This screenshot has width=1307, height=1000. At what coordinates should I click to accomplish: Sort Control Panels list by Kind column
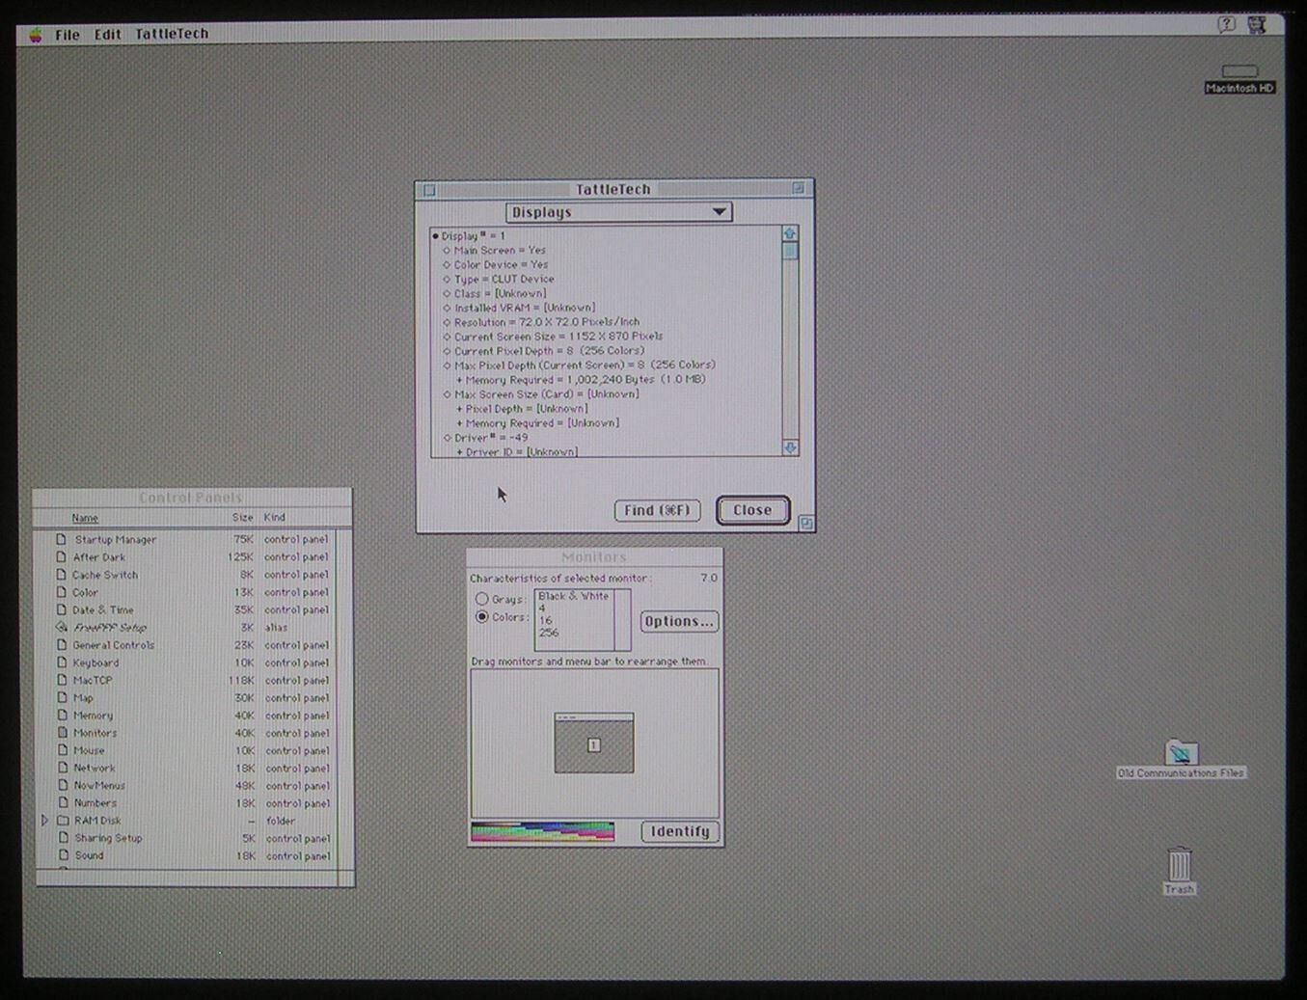(x=275, y=518)
